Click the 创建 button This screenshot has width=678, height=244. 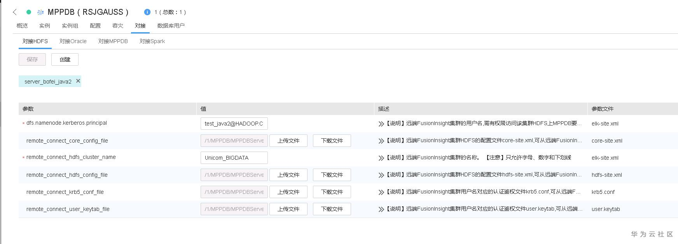(65, 59)
